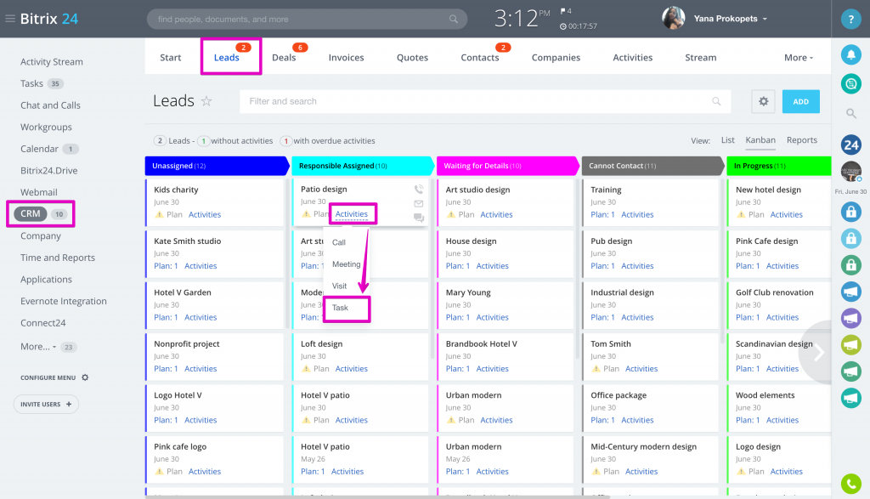The image size is (870, 499).
Task: Click the Waiting for Details column header
Action: tap(508, 166)
